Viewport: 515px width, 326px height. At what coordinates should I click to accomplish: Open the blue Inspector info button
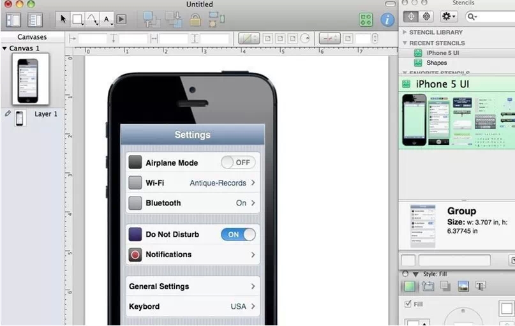click(387, 20)
